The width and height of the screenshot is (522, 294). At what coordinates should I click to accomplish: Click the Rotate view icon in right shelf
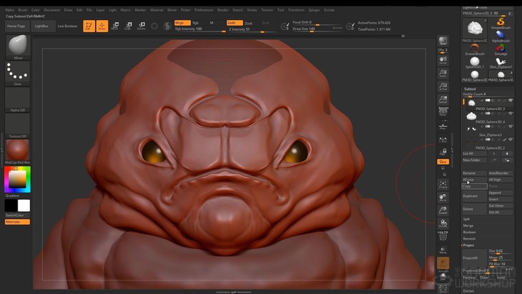tap(443, 223)
